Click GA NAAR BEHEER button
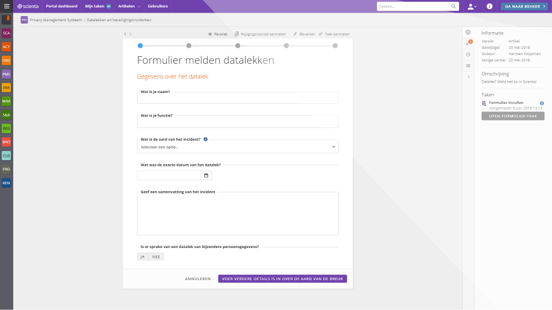The height and width of the screenshot is (310, 552). (524, 6)
